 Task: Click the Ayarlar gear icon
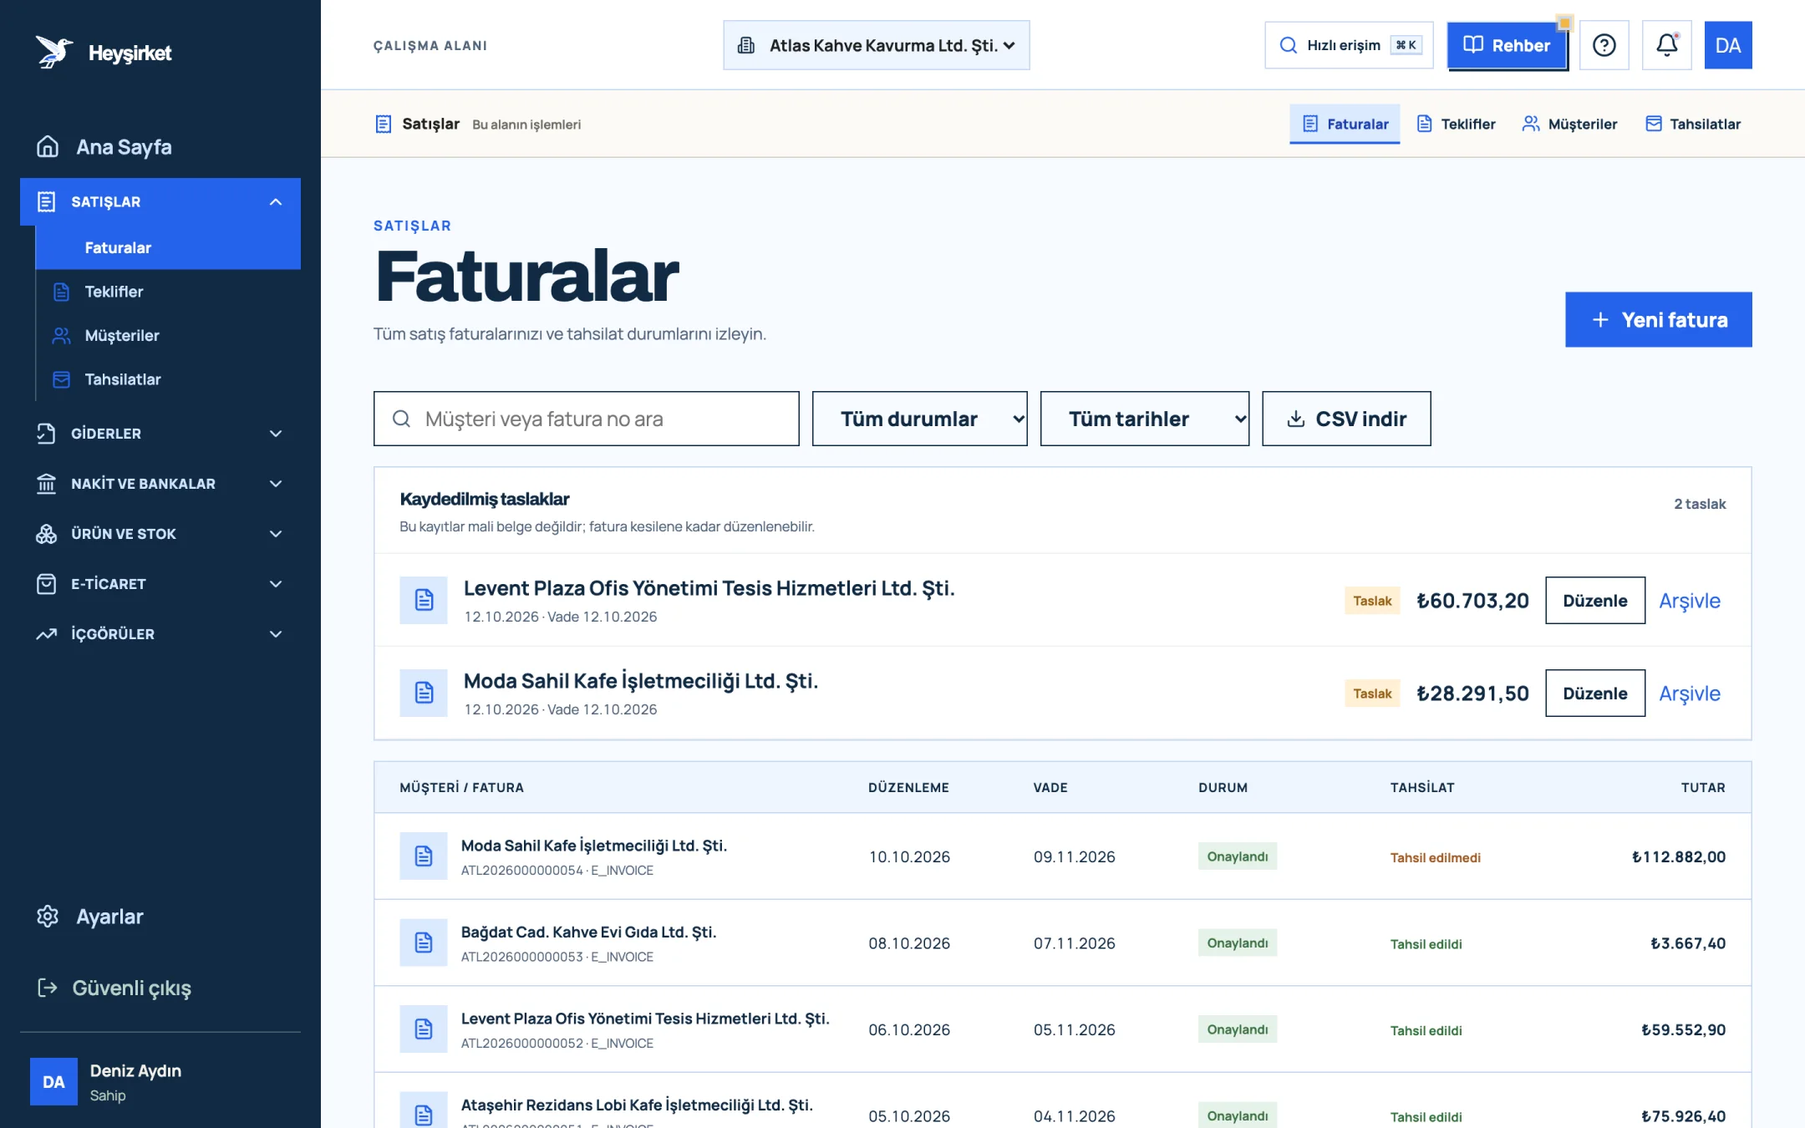48,916
